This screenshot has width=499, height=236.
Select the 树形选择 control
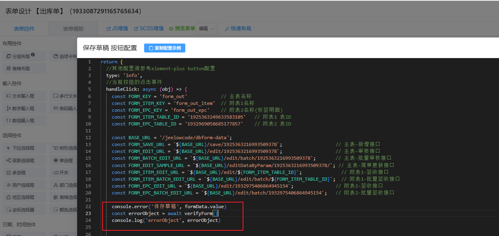coord(65,148)
